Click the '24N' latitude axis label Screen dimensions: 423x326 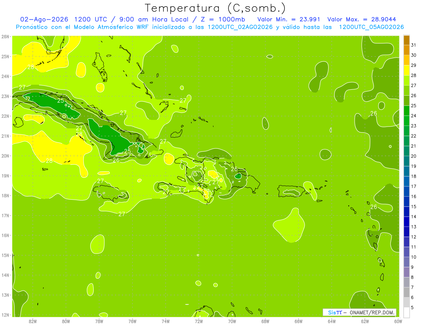coord(5,76)
